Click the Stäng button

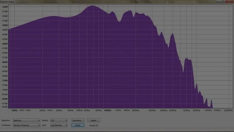click(78, 125)
